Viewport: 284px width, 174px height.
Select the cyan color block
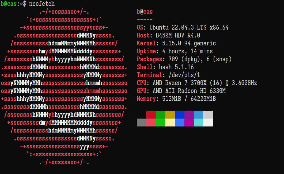(199, 123)
